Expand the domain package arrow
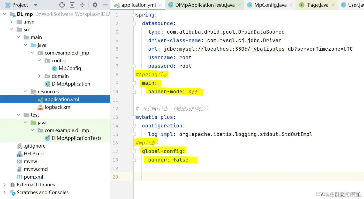 point(39,76)
